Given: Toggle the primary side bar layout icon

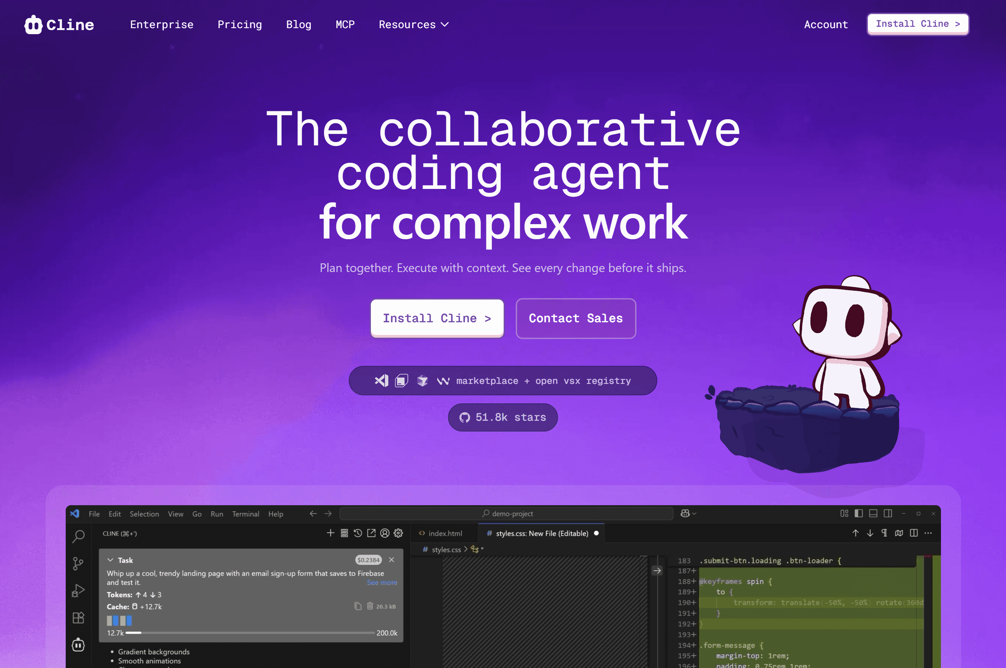Looking at the screenshot, I should pos(858,513).
